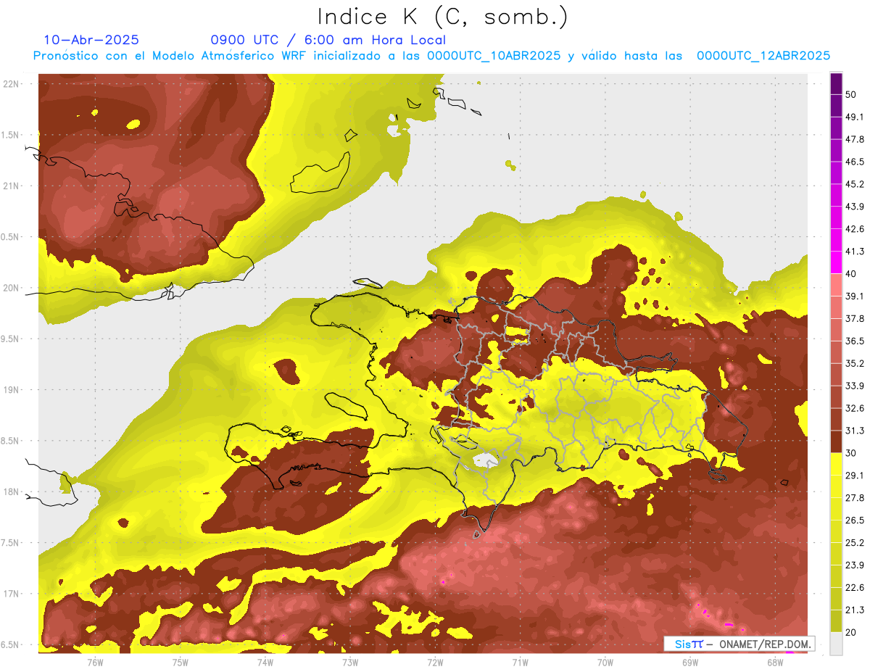The height and width of the screenshot is (672, 870).
Task: Pick the gray swatch below 20 in the colorbar
Action: [836, 644]
